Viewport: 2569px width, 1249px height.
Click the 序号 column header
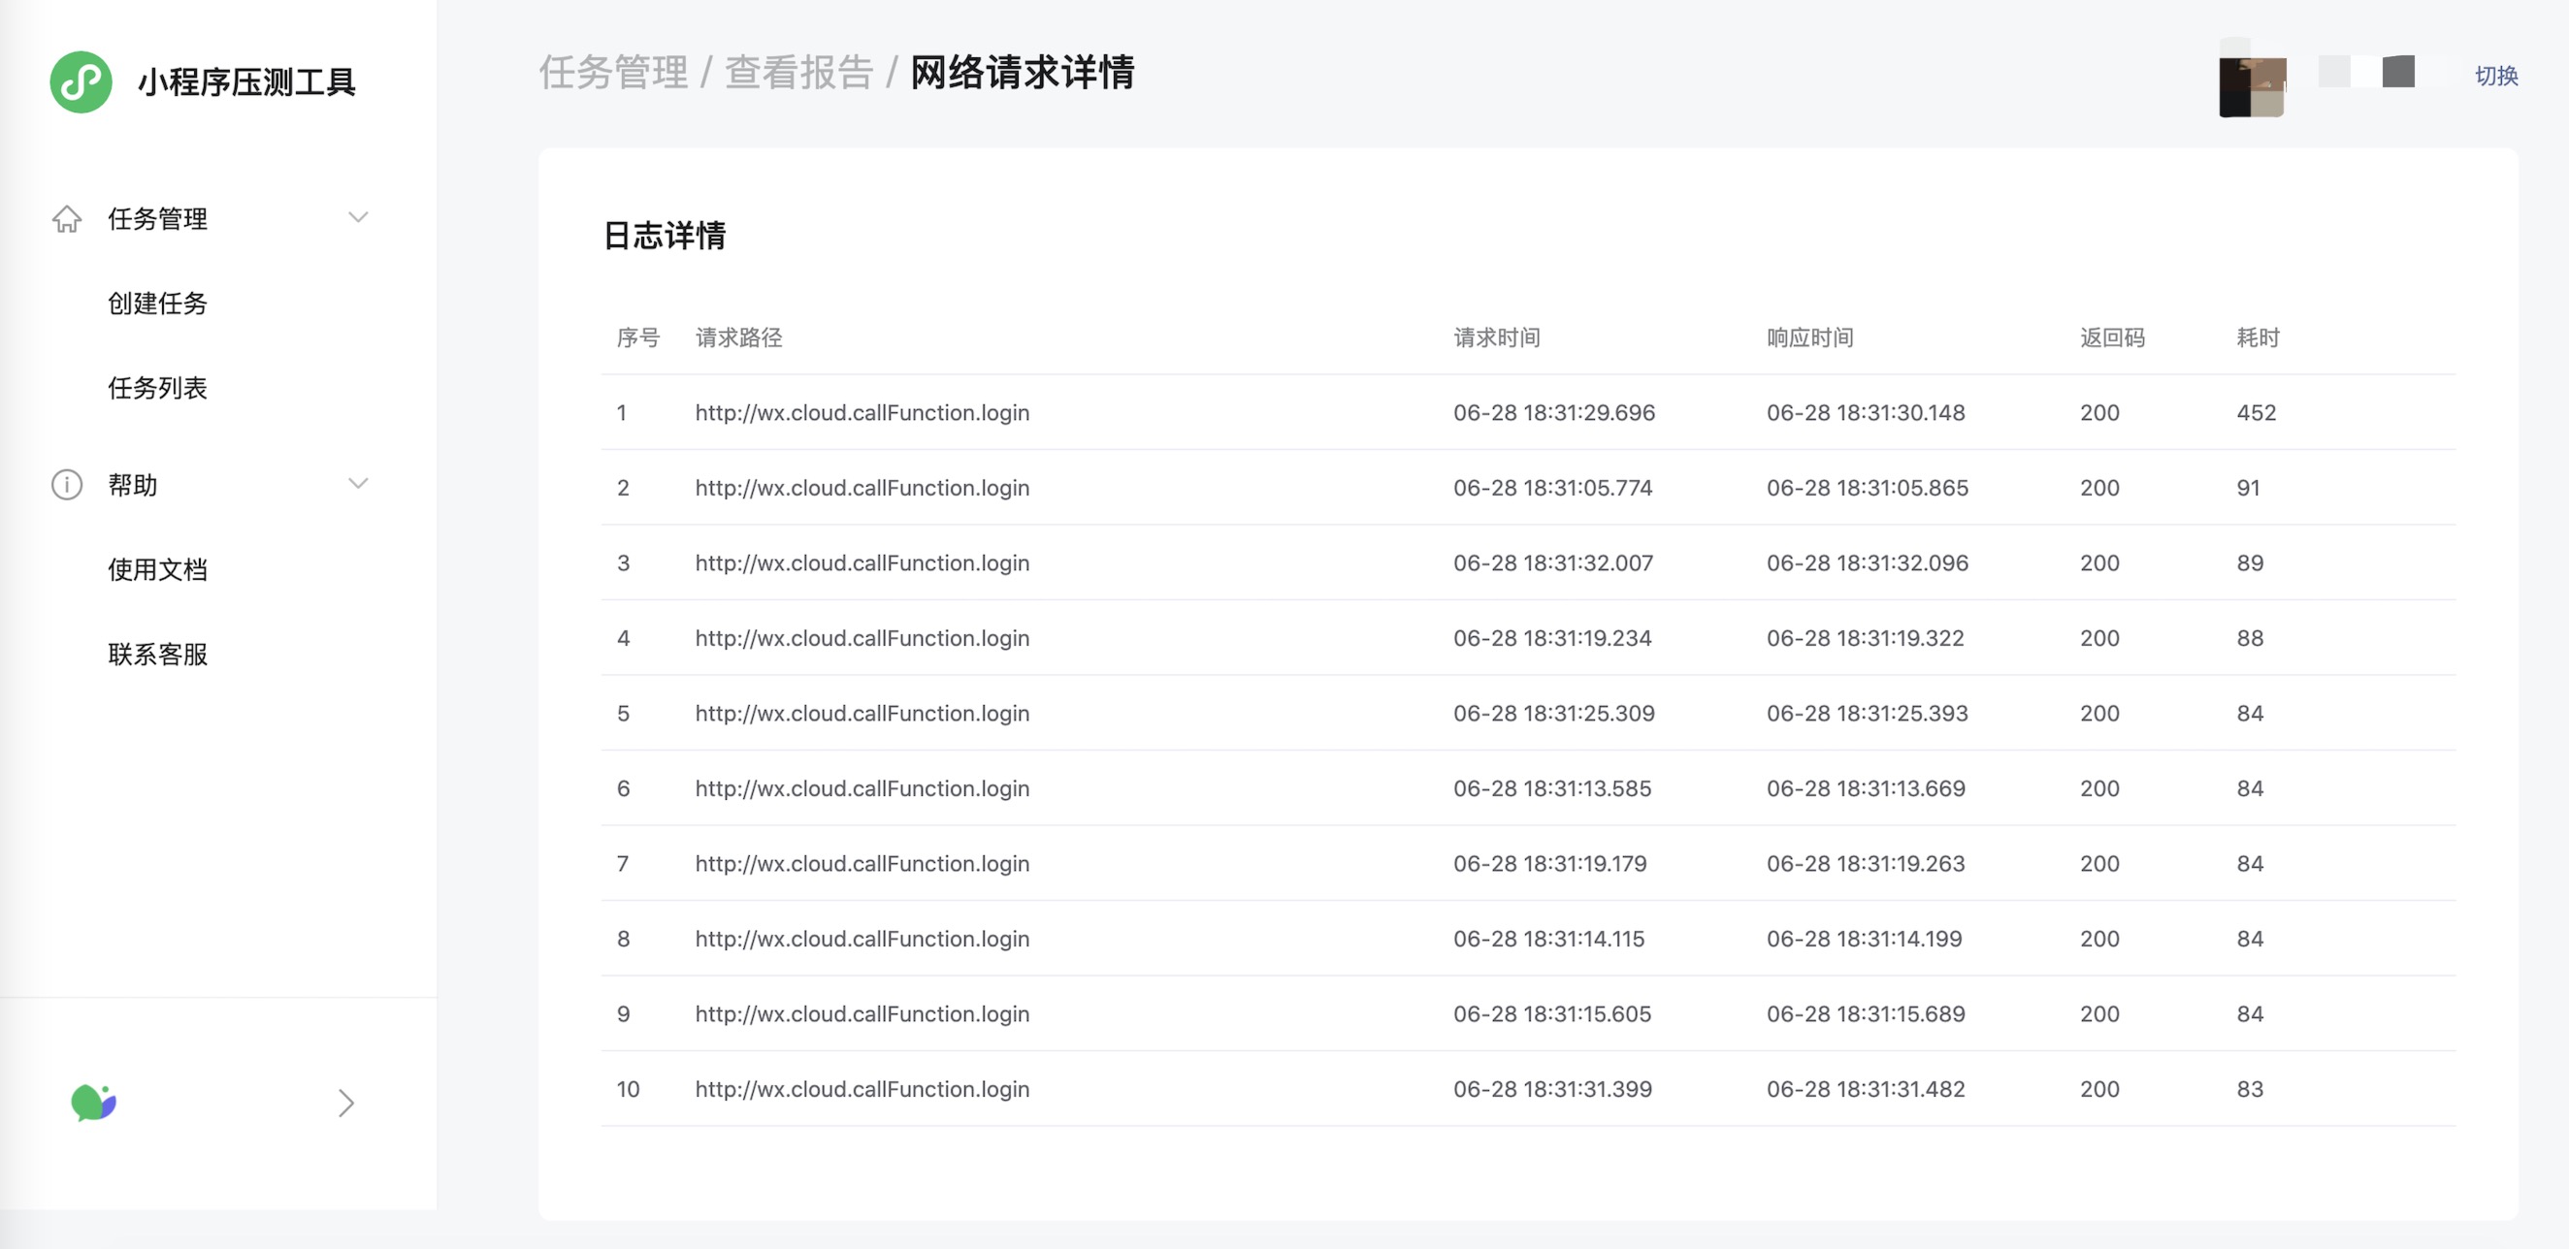click(x=638, y=337)
